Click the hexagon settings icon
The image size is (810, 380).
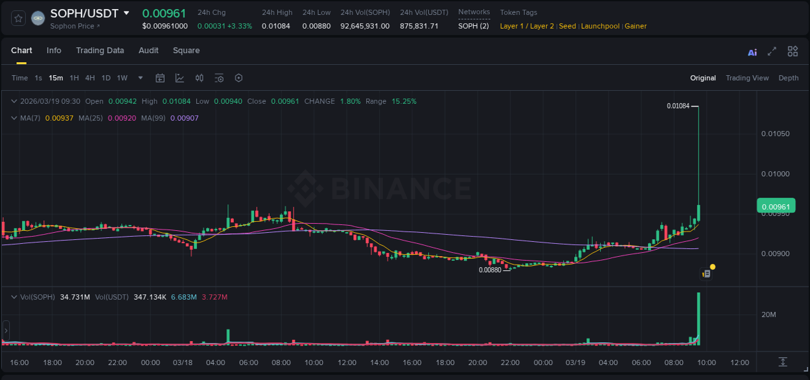[x=238, y=78]
